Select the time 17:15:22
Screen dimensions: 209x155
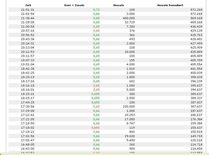point(28,132)
